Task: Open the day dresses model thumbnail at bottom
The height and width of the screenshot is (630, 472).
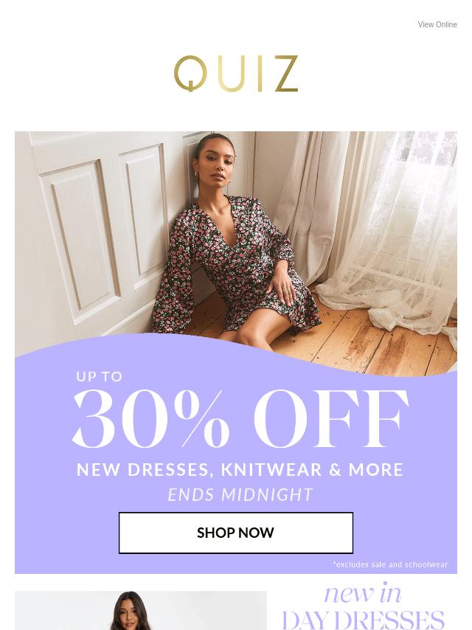Action: (x=141, y=610)
